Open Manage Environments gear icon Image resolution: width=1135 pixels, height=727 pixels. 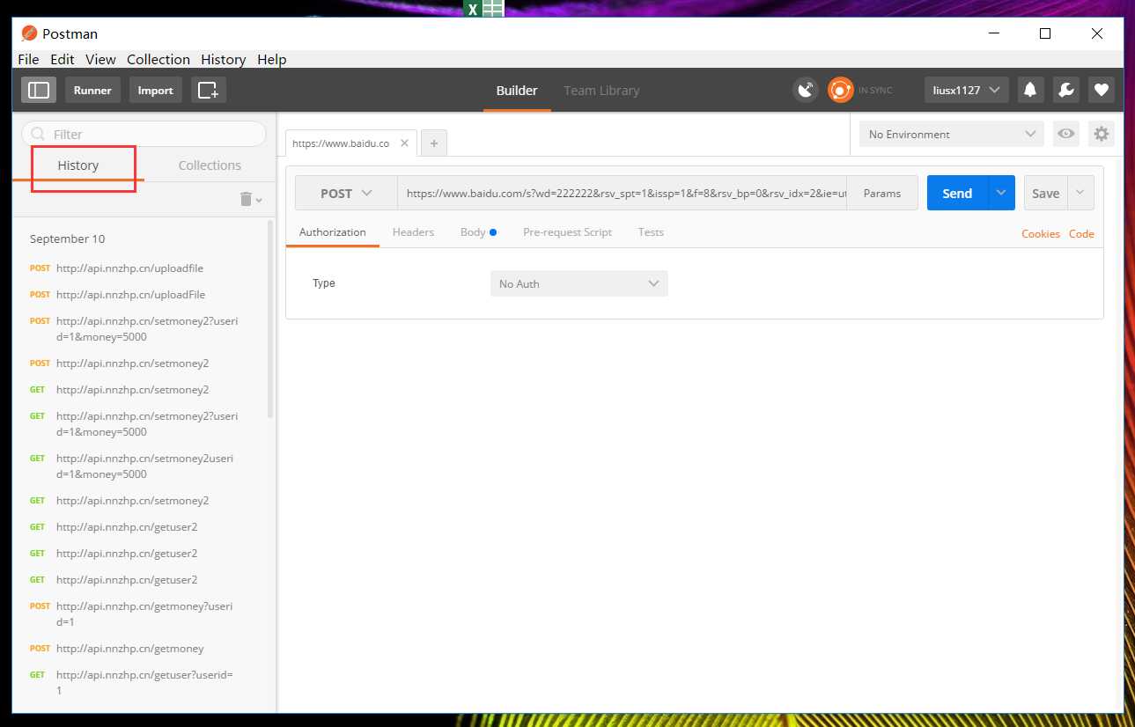pos(1102,134)
